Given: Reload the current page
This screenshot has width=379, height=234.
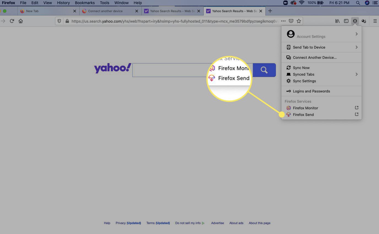Looking at the screenshot, I should point(12,21).
